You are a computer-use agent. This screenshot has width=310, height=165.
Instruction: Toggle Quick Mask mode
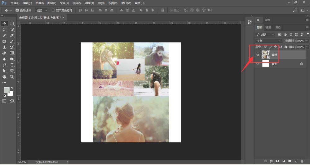coord(4,101)
